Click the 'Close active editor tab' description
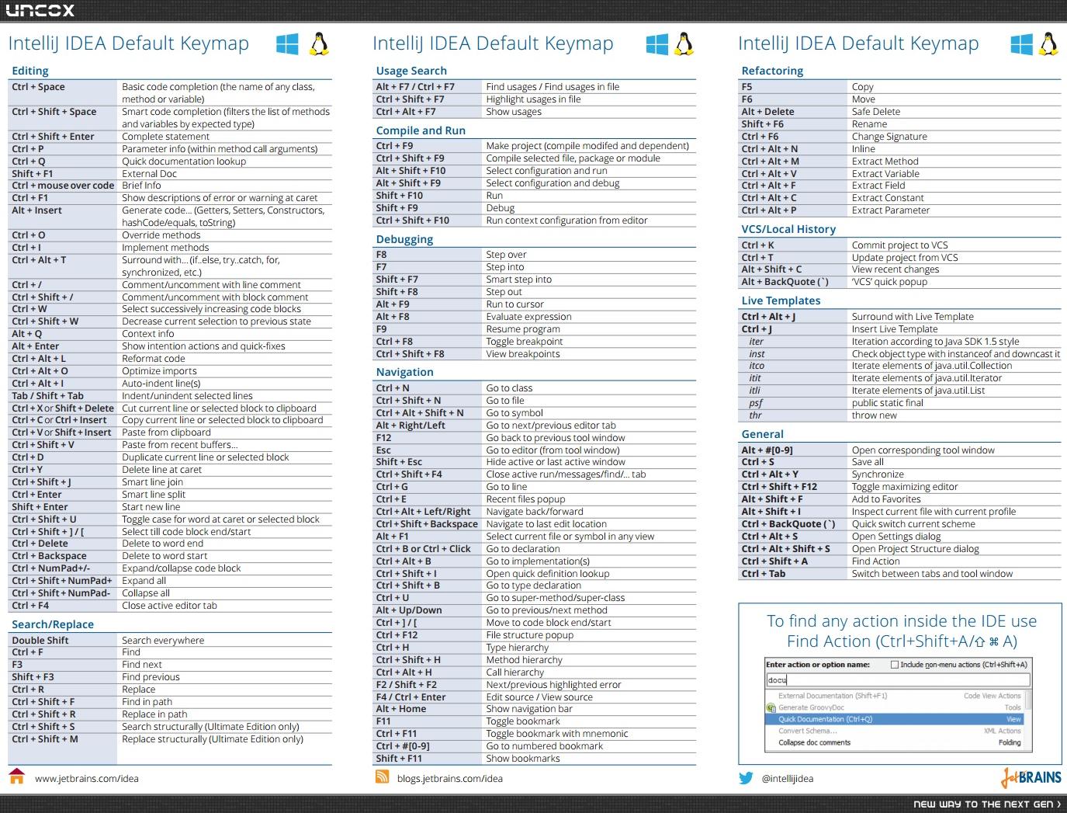This screenshot has height=813, width=1067. 169,606
